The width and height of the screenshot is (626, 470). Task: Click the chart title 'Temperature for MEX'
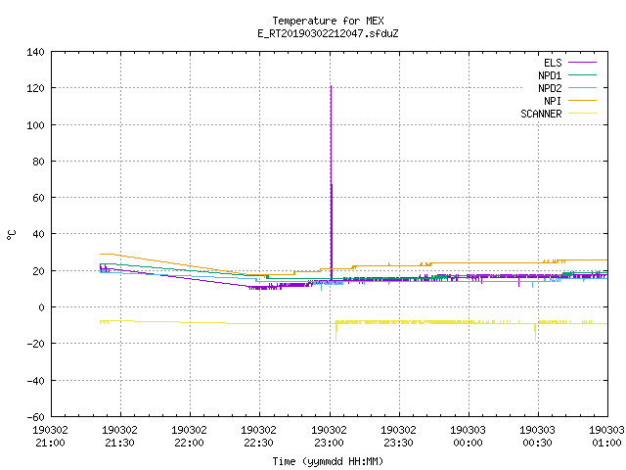(x=329, y=21)
